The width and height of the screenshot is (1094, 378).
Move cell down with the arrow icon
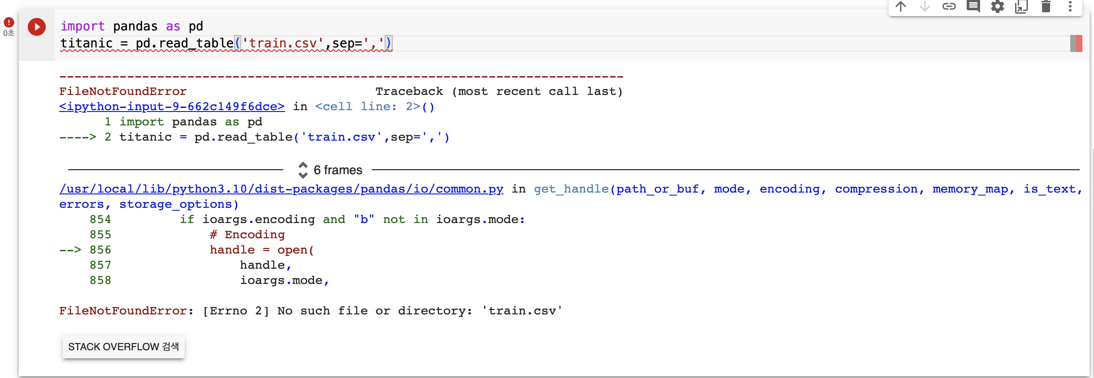[925, 6]
